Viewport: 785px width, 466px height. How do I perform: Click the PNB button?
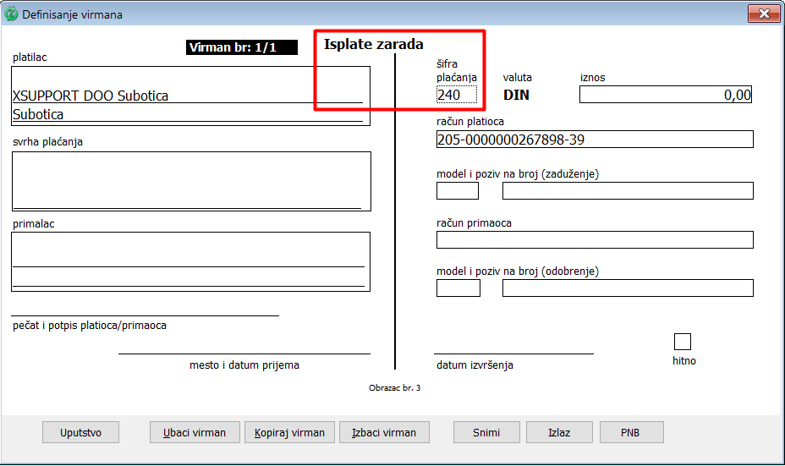[x=630, y=432]
